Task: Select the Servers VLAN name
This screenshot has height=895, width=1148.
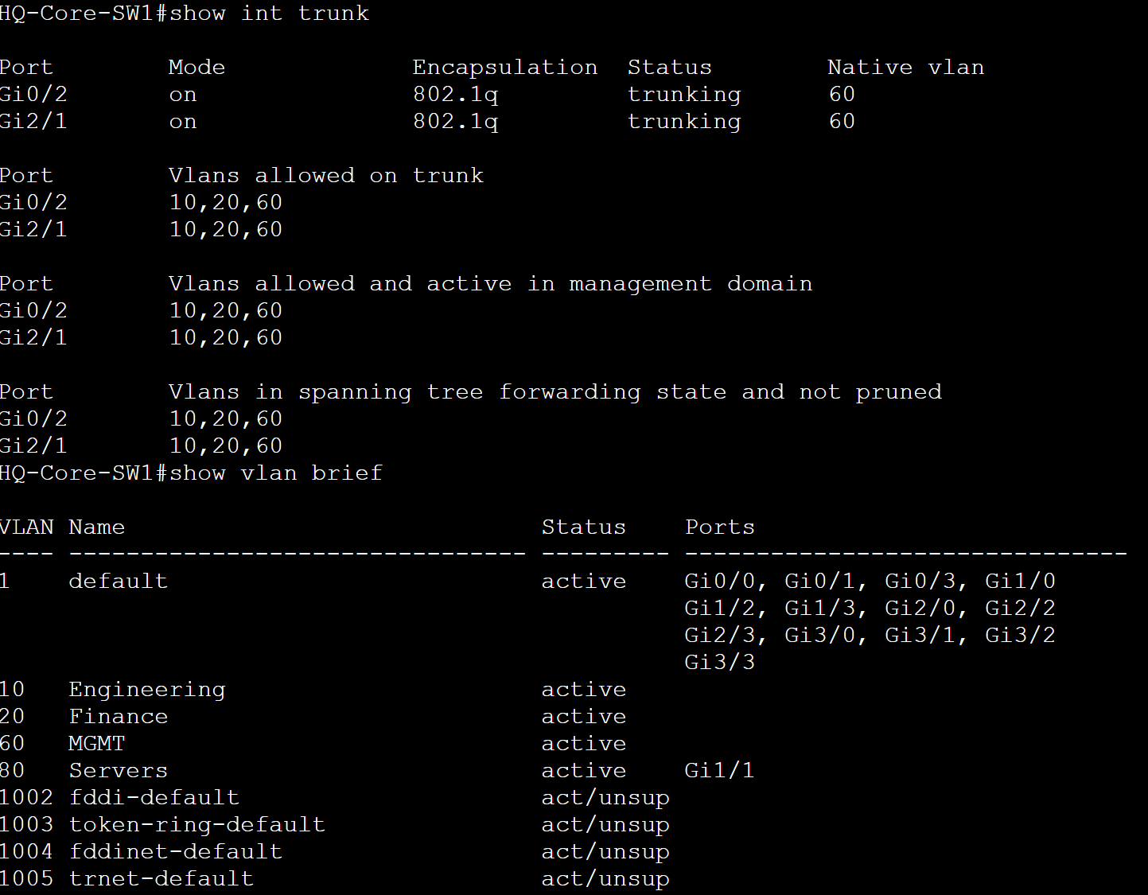Action: tap(119, 771)
